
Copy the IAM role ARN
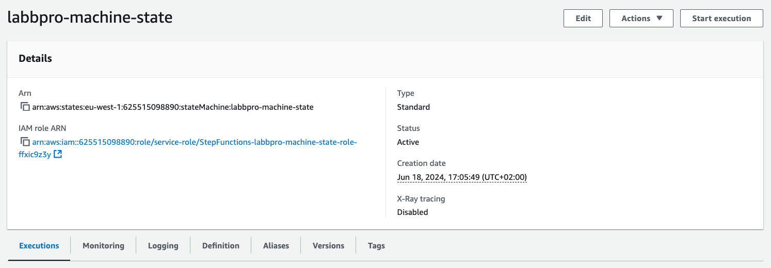tap(25, 142)
